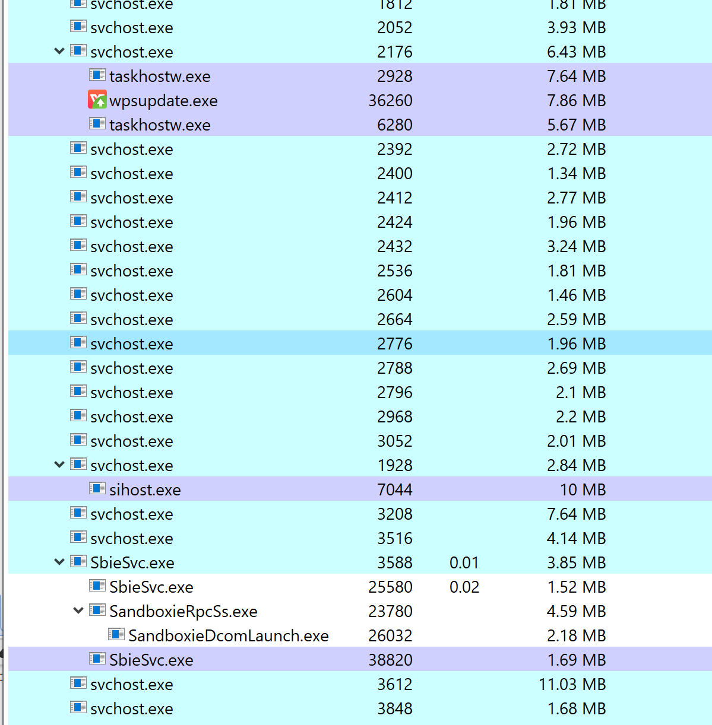The width and height of the screenshot is (712, 725).
Task: Click the icon next to sihost.exe
Action: [x=96, y=488]
